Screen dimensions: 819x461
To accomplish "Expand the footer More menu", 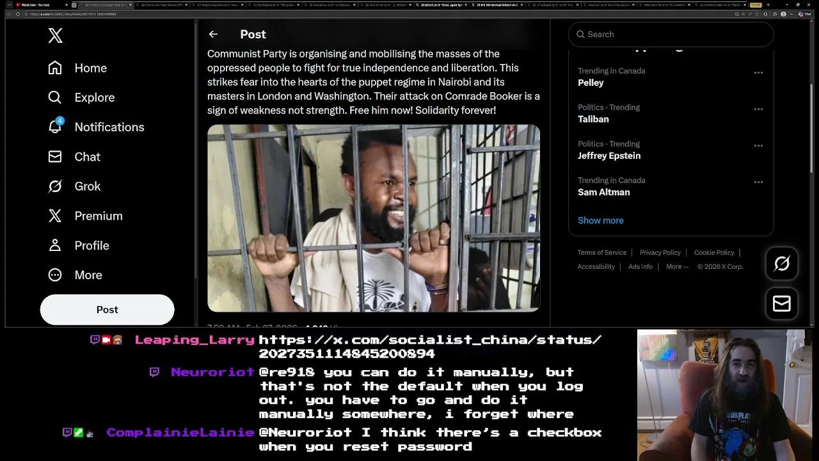I will [677, 266].
